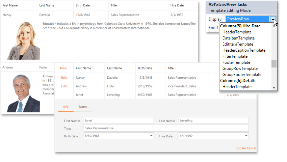The height and width of the screenshot is (162, 287).
Task: Click Andrew Fuller photo thumbnail
Action: click(23, 93)
